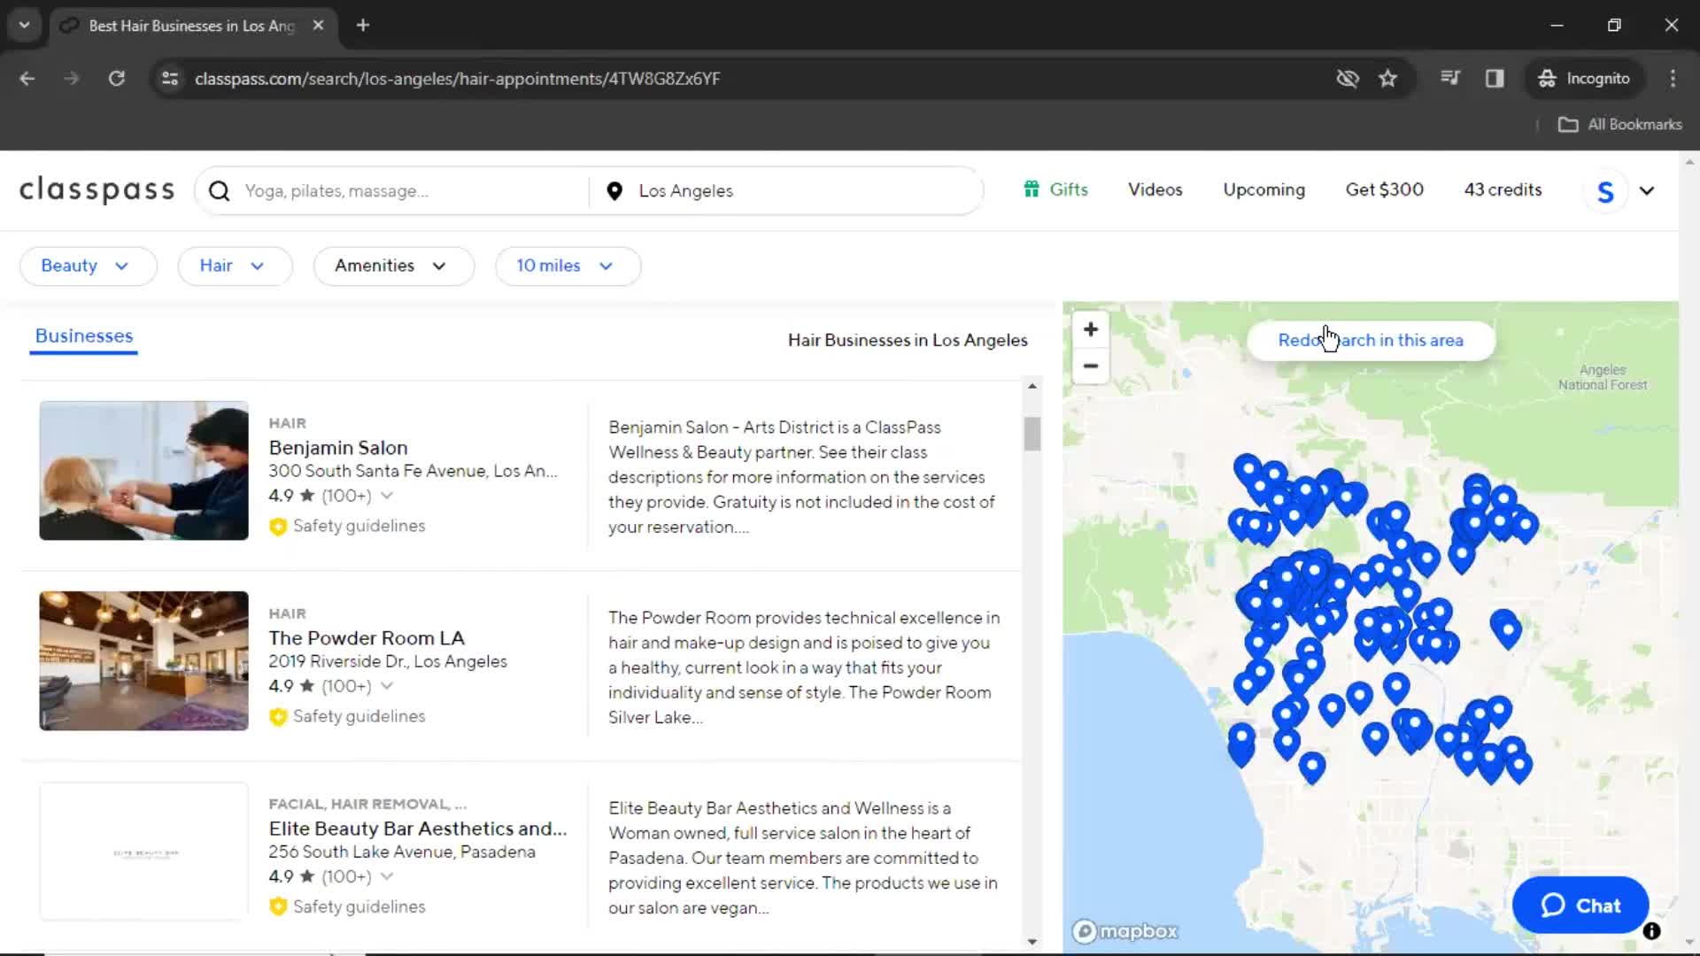Open the Get $300 referral link
Viewport: 1700px width, 956px height.
[x=1384, y=189]
